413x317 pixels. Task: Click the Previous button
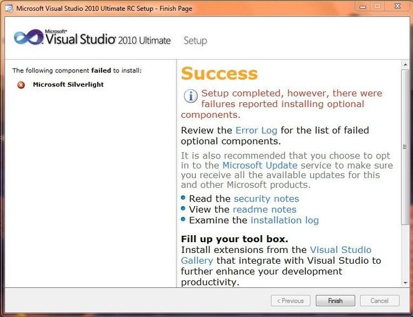coord(290,301)
